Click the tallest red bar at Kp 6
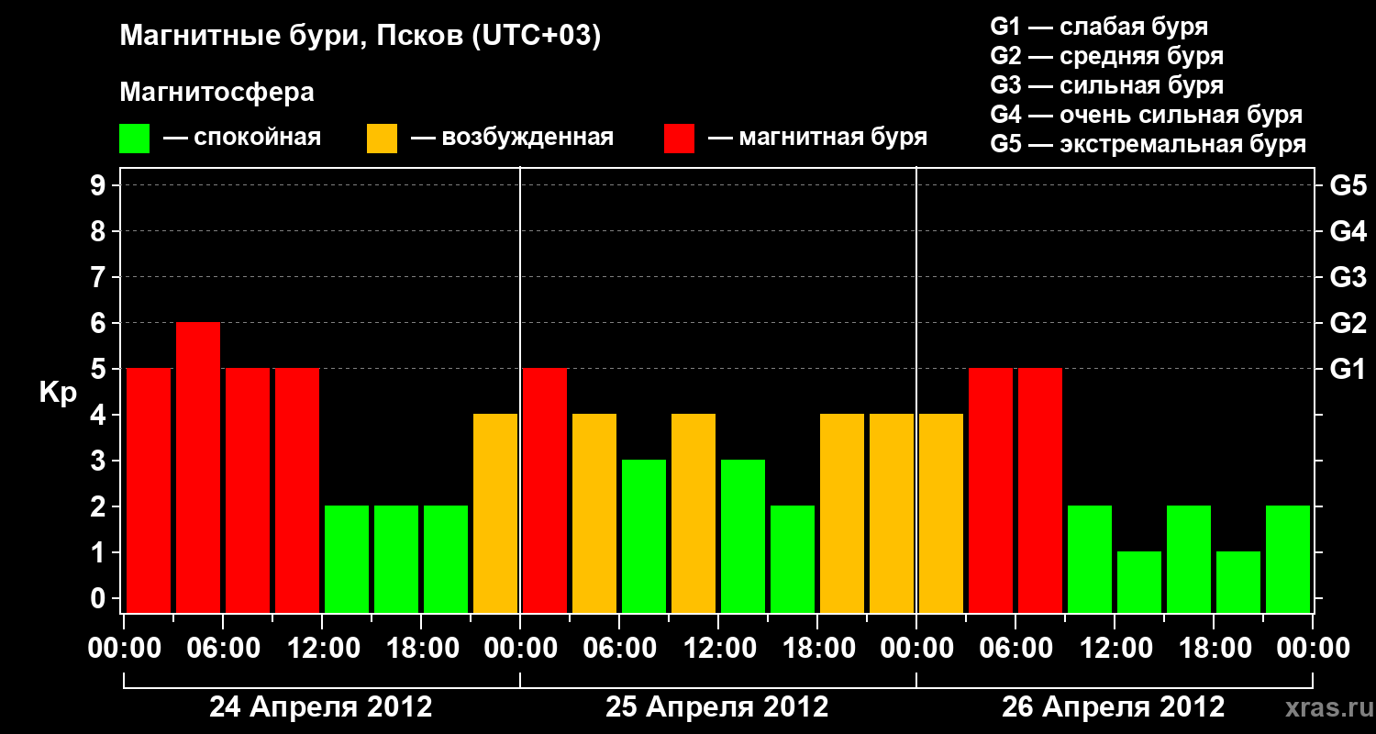 tap(198, 468)
